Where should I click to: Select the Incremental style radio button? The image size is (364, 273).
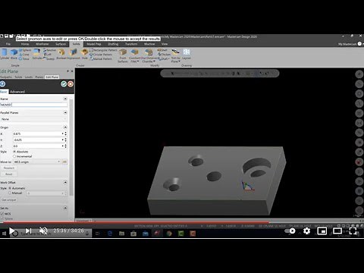pos(14,156)
